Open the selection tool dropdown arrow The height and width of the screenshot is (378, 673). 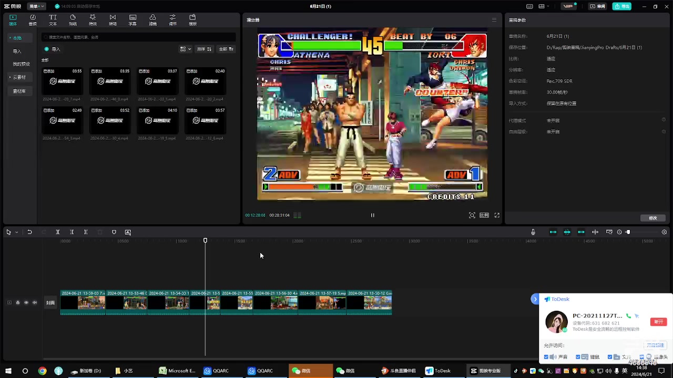click(x=16, y=232)
